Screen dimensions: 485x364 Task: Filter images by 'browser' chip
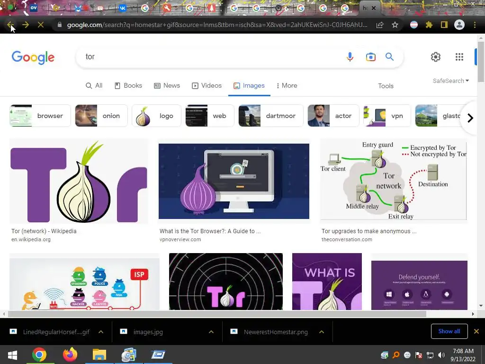[x=40, y=116]
